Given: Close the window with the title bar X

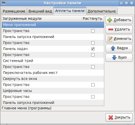Looking at the screenshot, I should point(132,3).
